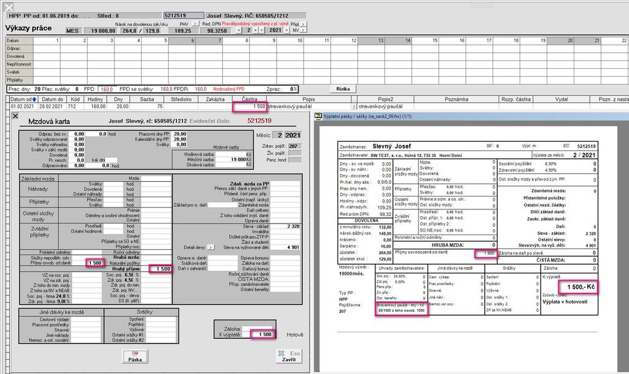Click the year field showing 2021 in Mzdová karta
Screen dimensions: 629x374
point(293,136)
